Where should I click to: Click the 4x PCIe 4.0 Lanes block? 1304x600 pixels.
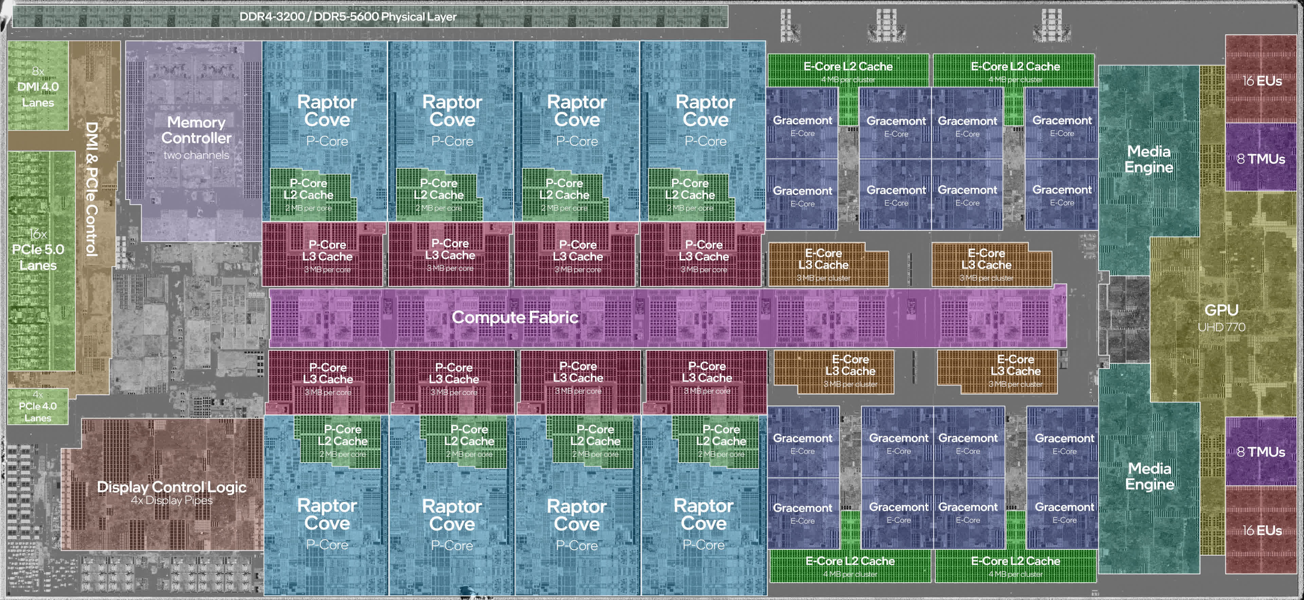(x=37, y=406)
